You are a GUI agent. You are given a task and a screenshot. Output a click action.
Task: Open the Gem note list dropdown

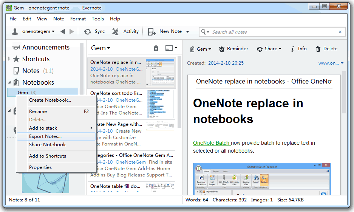pos(108,48)
